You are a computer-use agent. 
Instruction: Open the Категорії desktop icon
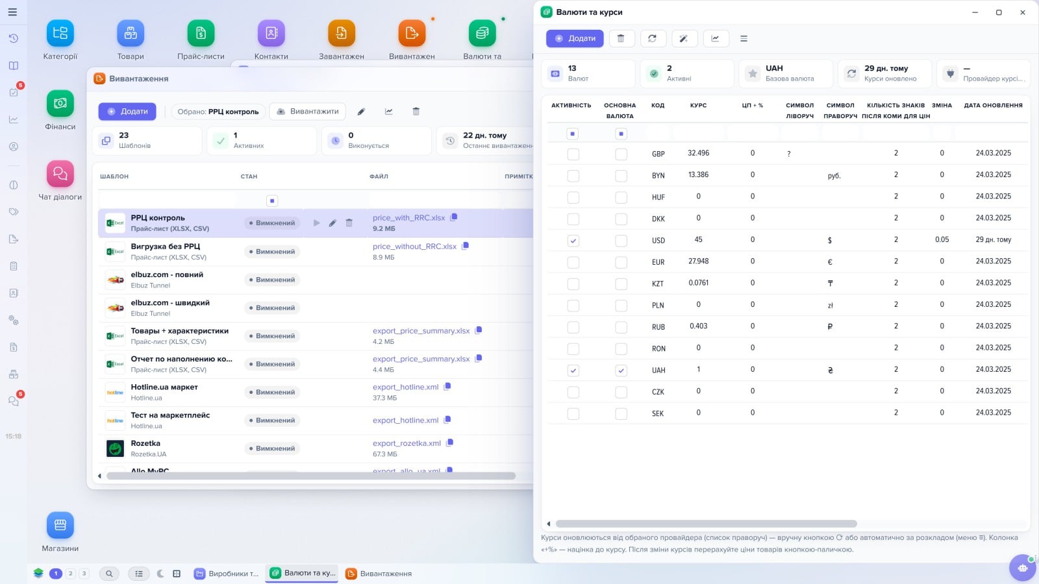(x=60, y=34)
